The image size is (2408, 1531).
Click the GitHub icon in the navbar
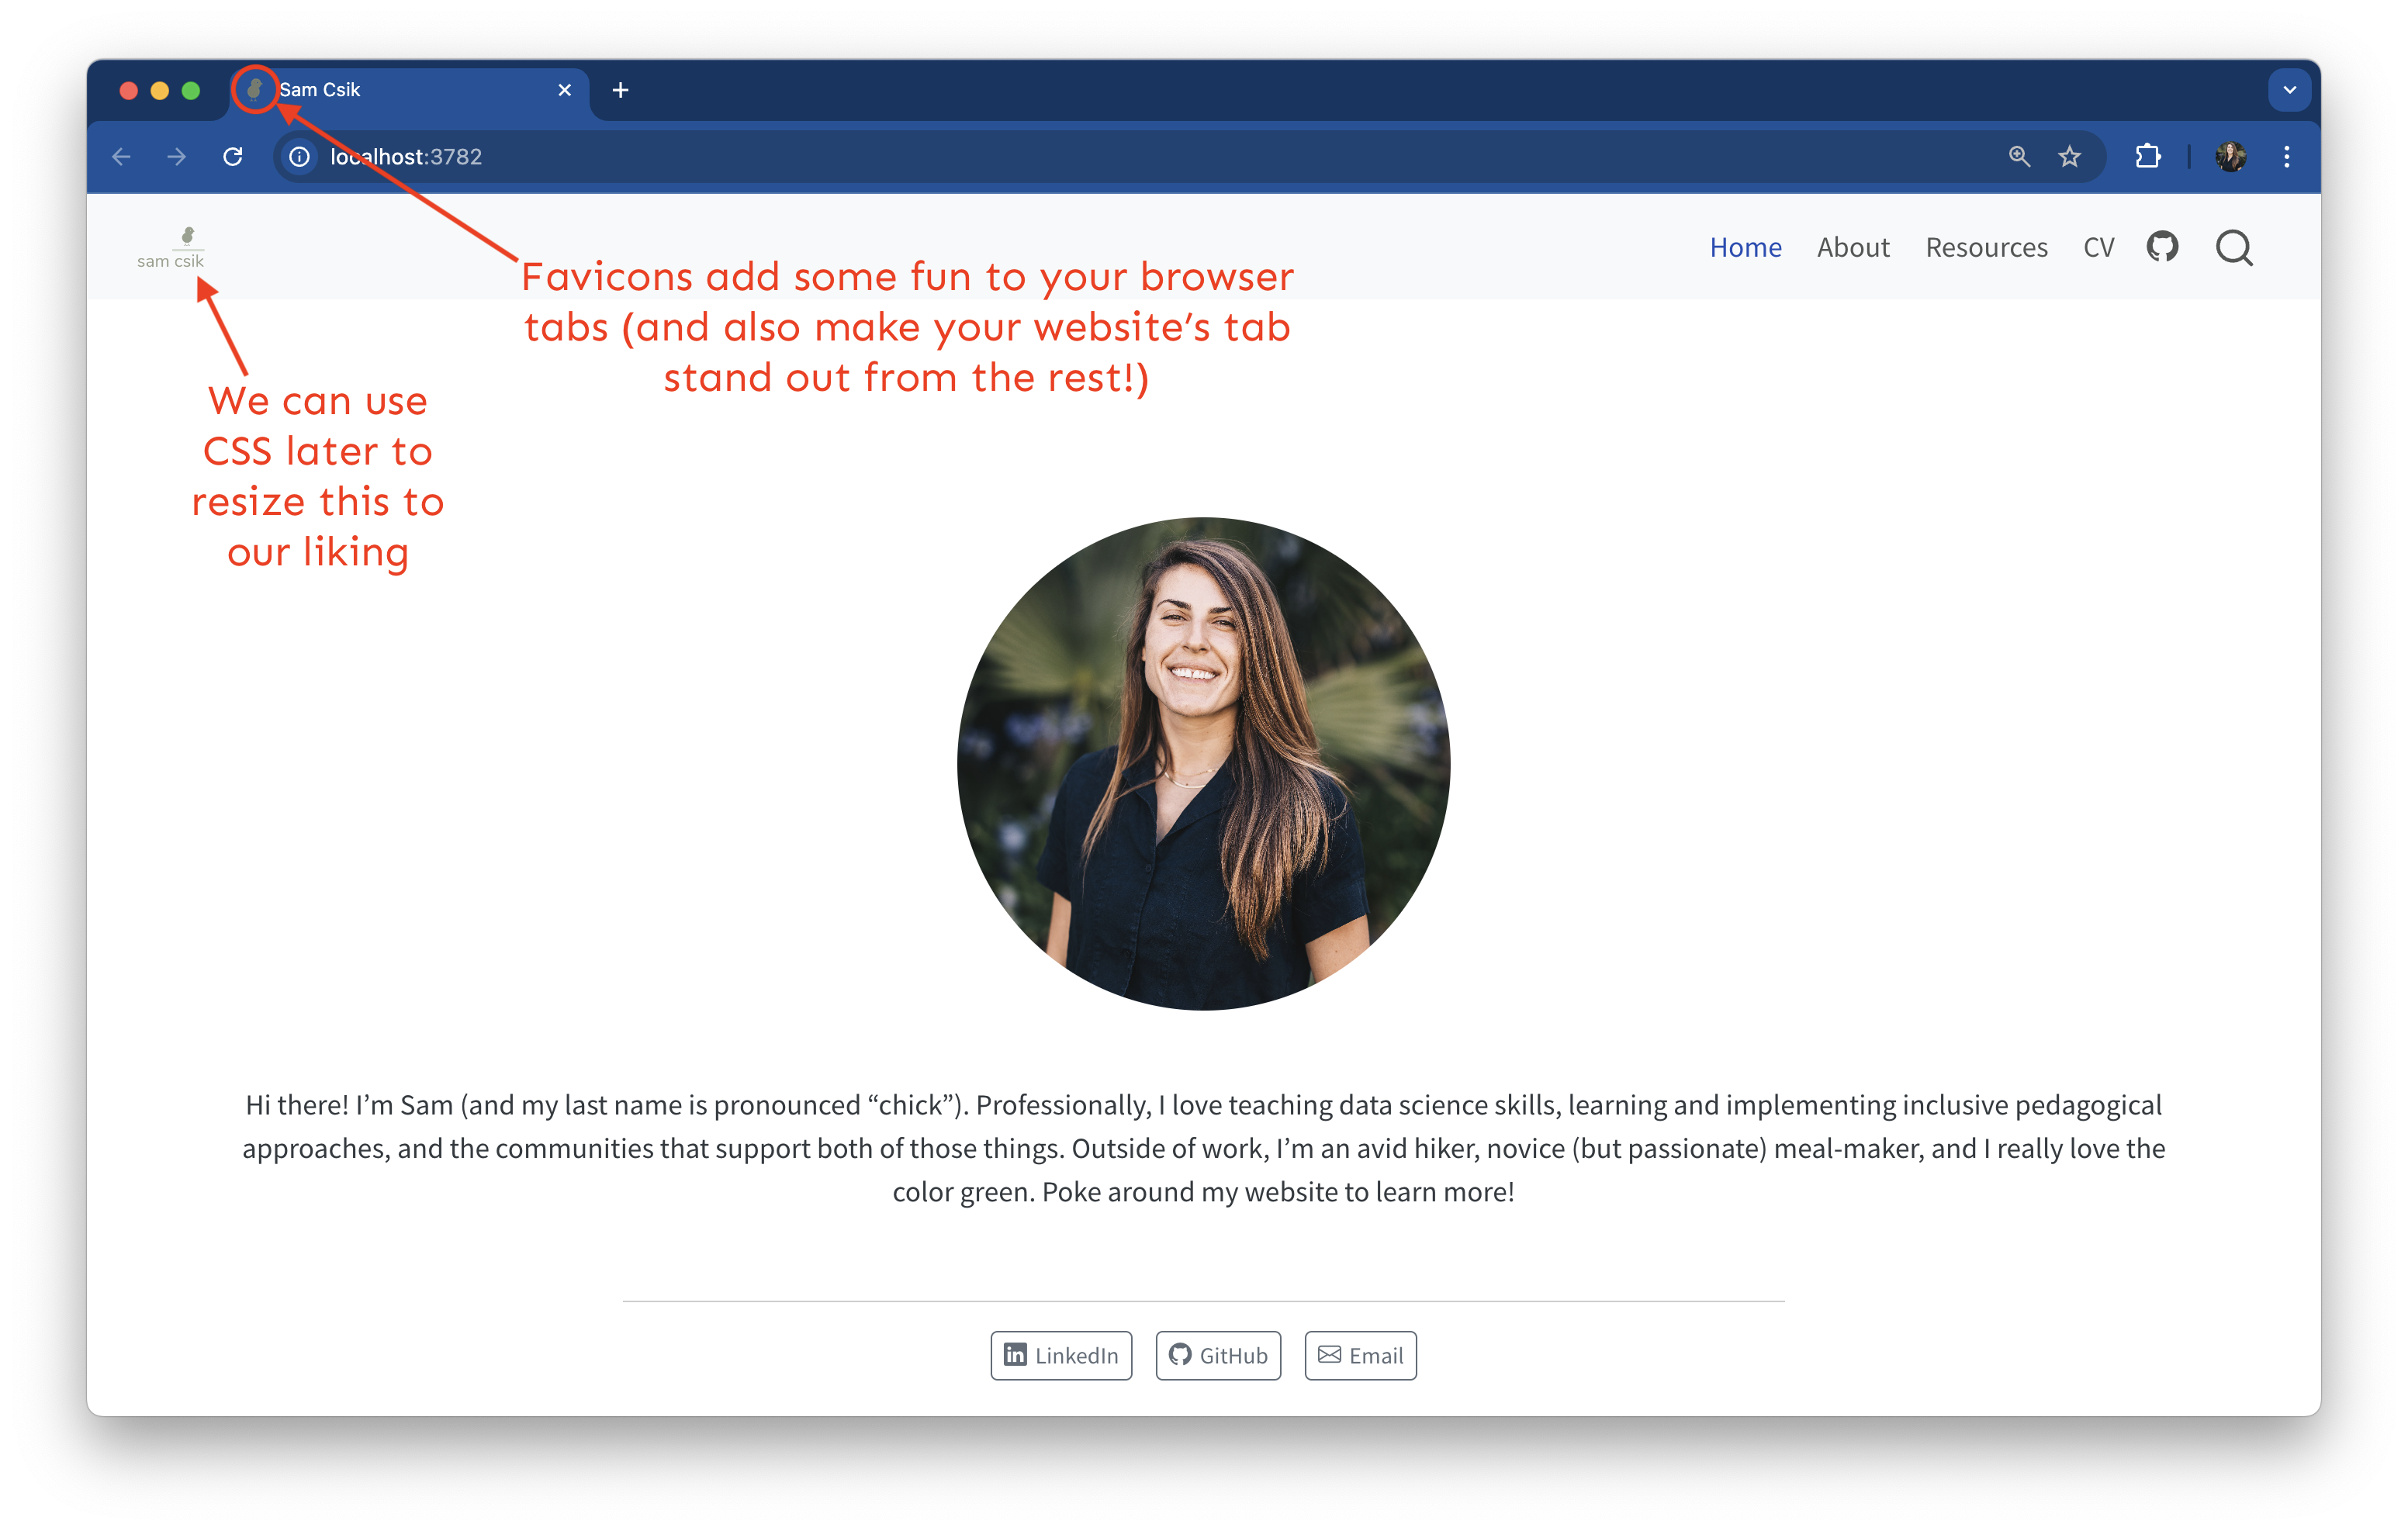click(2162, 246)
